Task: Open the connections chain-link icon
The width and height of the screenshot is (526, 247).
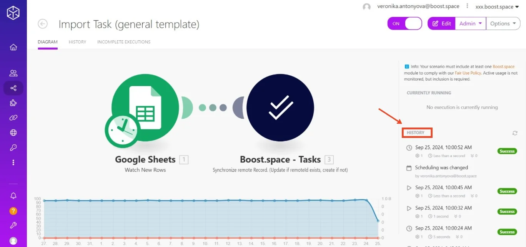Action: (x=13, y=118)
